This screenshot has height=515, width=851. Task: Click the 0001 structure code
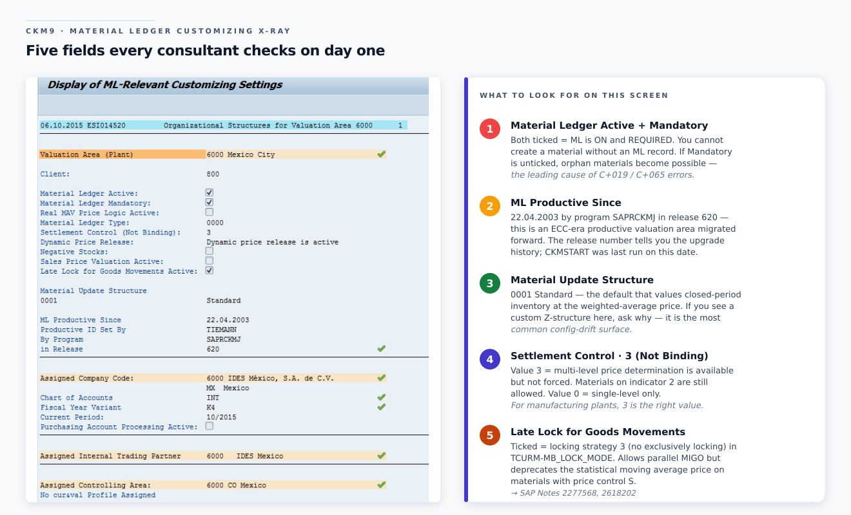click(48, 301)
